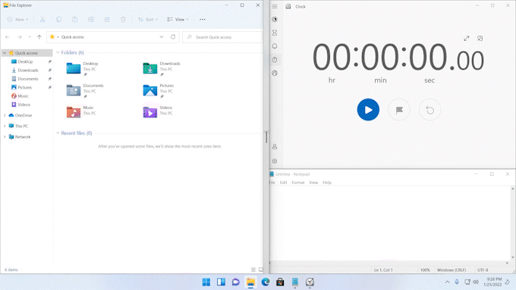Screen dimensions: 516x290
Task: Click the Search Quick access field
Action: [223, 37]
